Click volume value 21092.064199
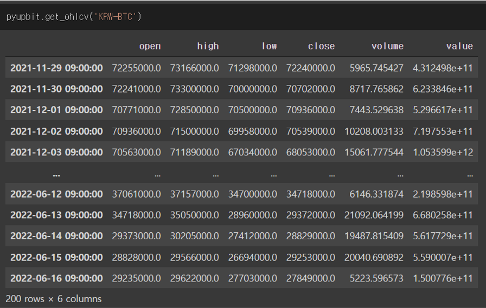The width and height of the screenshot is (486, 308). coord(374,215)
